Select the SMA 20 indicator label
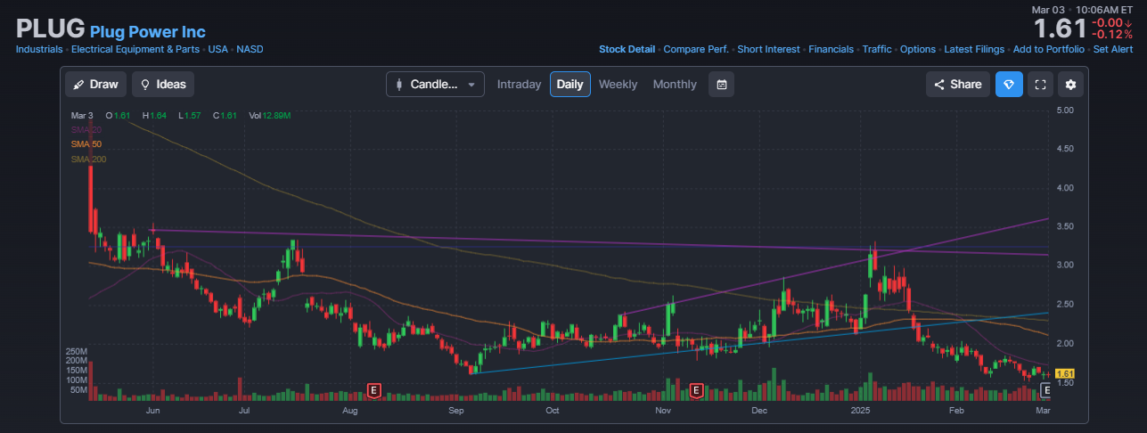Image resolution: width=1147 pixels, height=433 pixels. pos(86,130)
